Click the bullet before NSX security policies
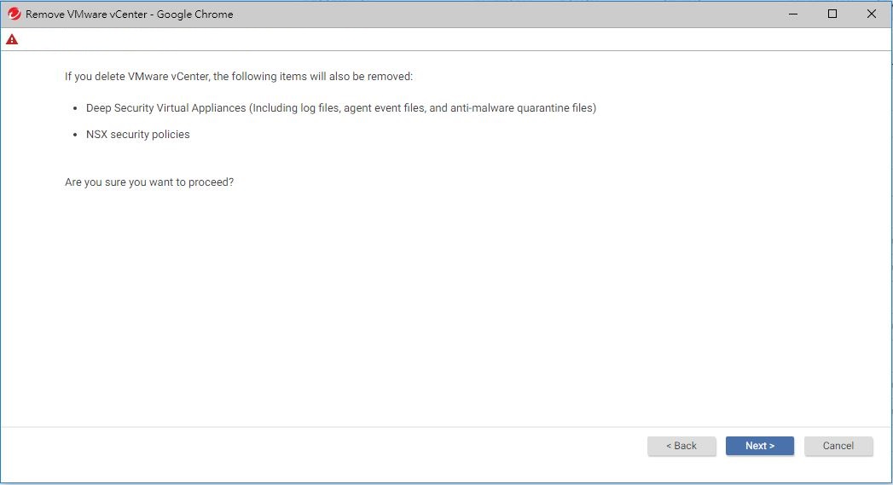 click(x=76, y=136)
